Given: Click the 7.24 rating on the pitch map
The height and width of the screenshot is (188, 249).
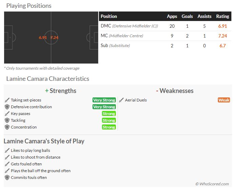Looking at the screenshot, I should click(54, 38).
